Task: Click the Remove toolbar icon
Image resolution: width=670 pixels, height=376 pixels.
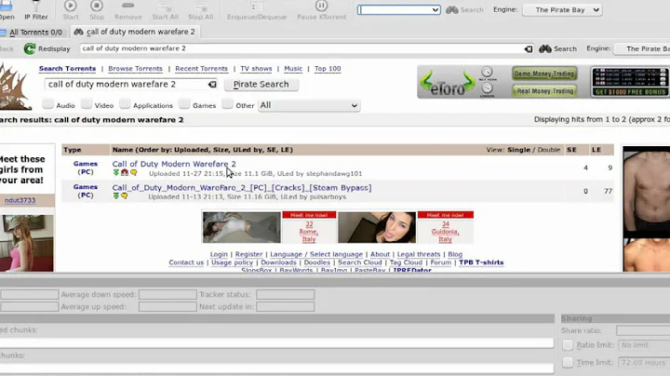Action: click(x=127, y=6)
